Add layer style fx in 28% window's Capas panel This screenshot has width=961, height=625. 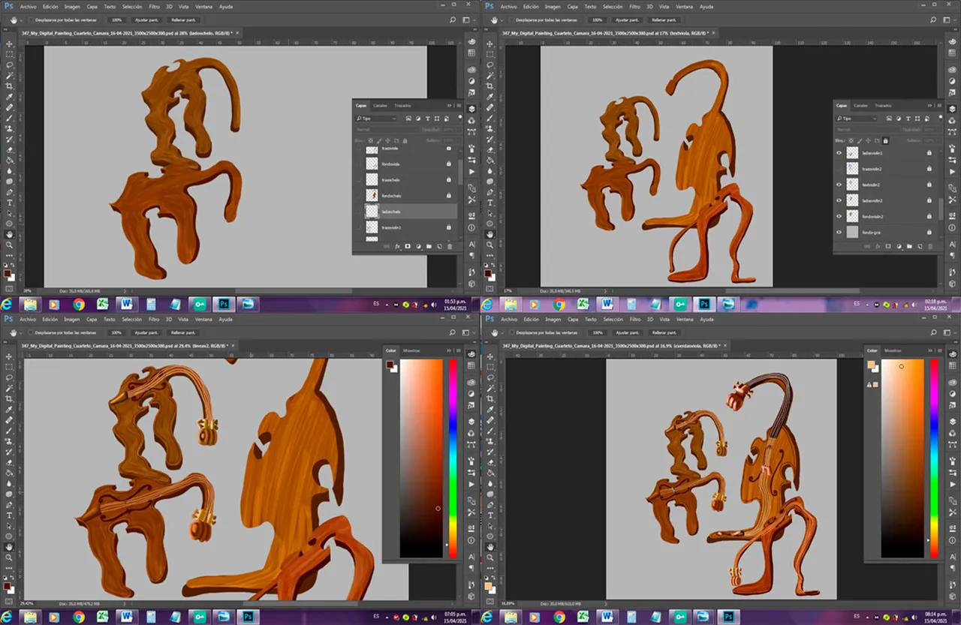(398, 246)
